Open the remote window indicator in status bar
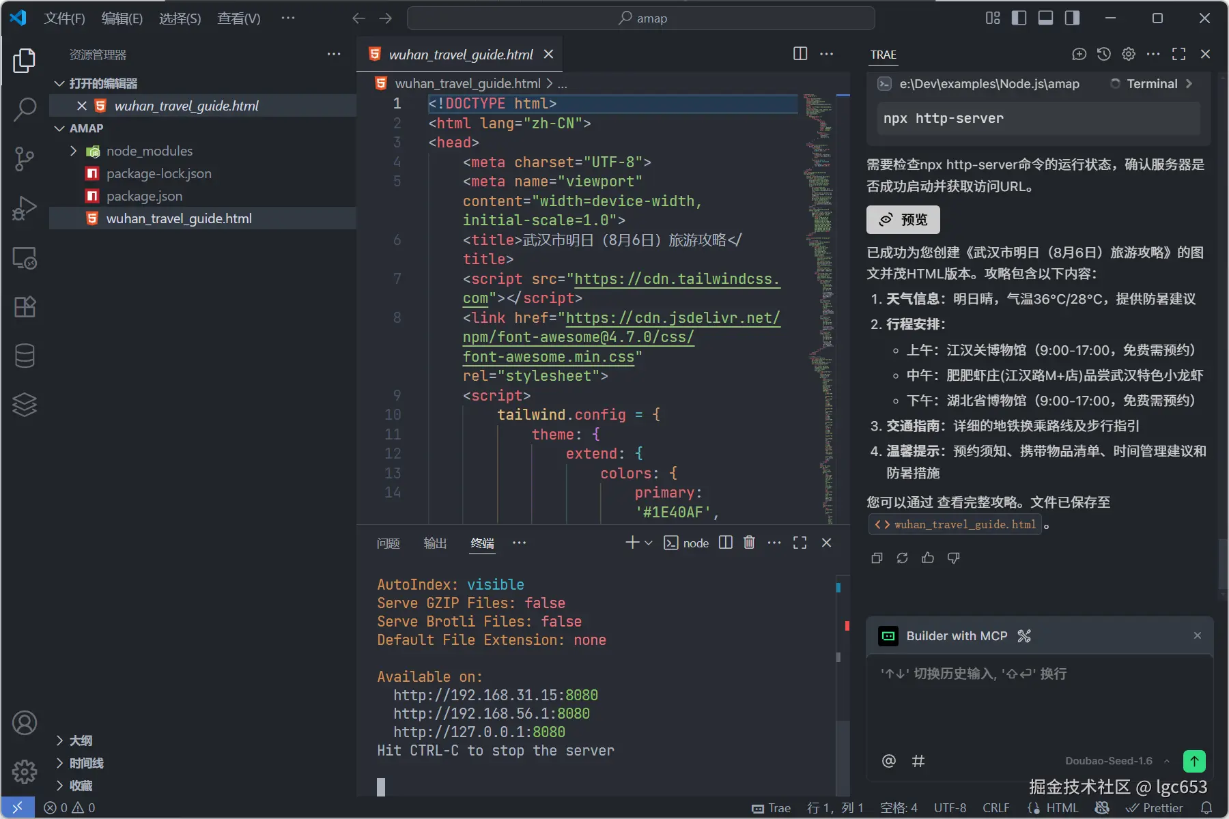This screenshot has height=819, width=1229. pos(18,808)
